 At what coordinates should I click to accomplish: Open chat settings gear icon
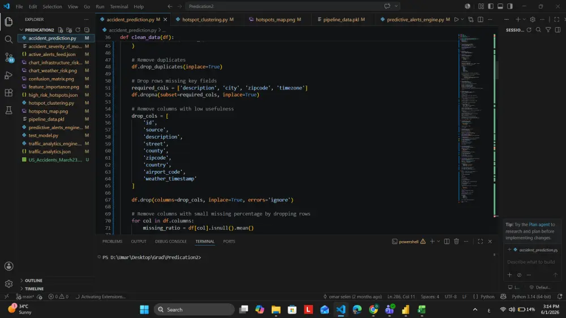pos(533,19)
